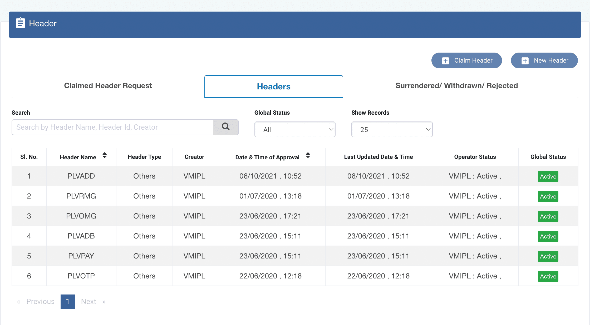Click the plus icon on New Header

click(x=525, y=60)
